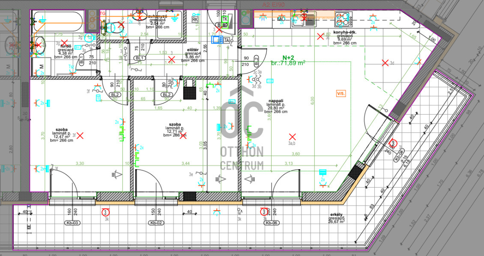Click the four-burner cooktop in the kitchen

343,18
